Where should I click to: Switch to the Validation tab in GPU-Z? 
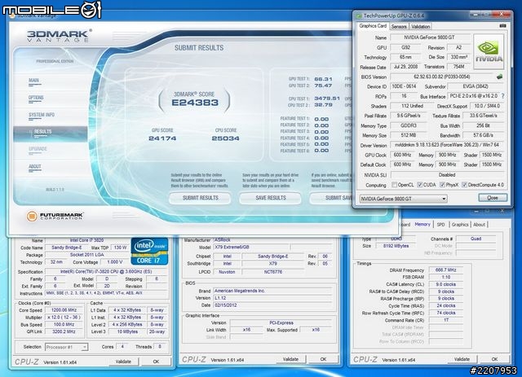[421, 27]
